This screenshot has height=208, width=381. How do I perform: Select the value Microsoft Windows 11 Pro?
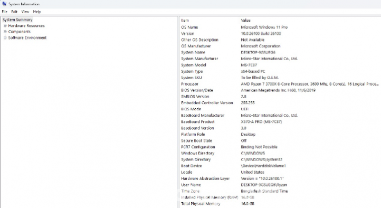click(x=264, y=27)
